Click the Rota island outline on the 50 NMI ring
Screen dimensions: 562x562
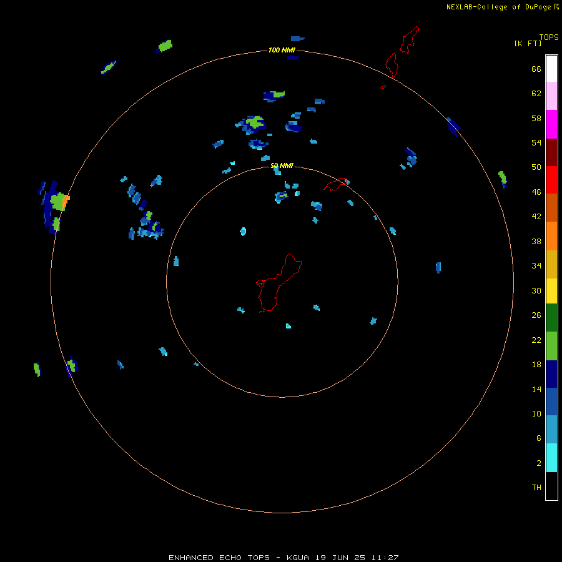click(x=336, y=184)
